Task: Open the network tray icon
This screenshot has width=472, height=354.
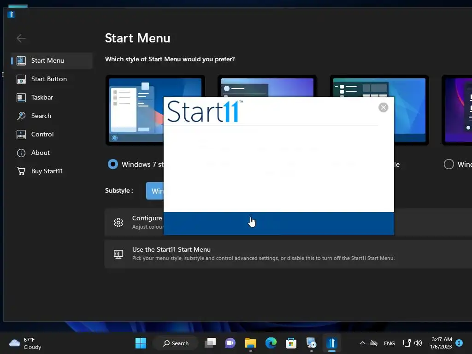Action: [x=407, y=343]
